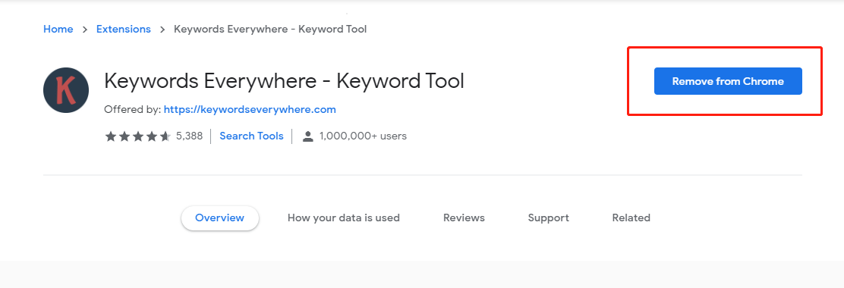
Task: Show the Related tab
Action: click(631, 218)
